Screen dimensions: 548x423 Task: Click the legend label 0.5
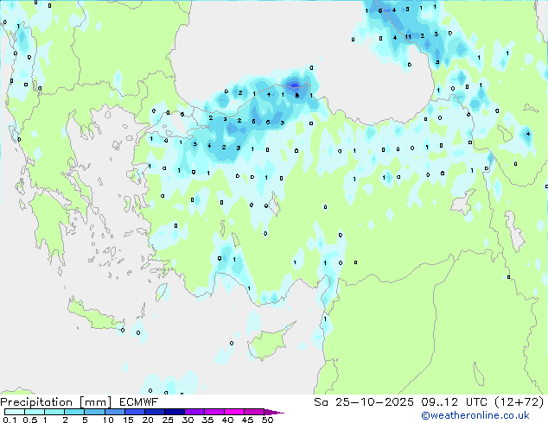click(x=29, y=420)
